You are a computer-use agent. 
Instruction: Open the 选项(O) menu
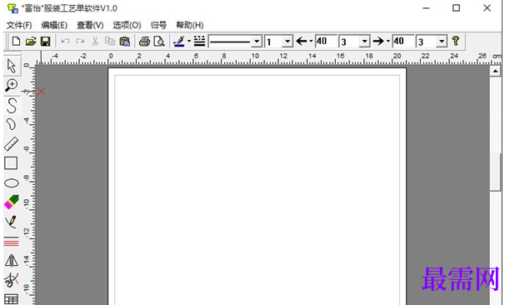(127, 25)
